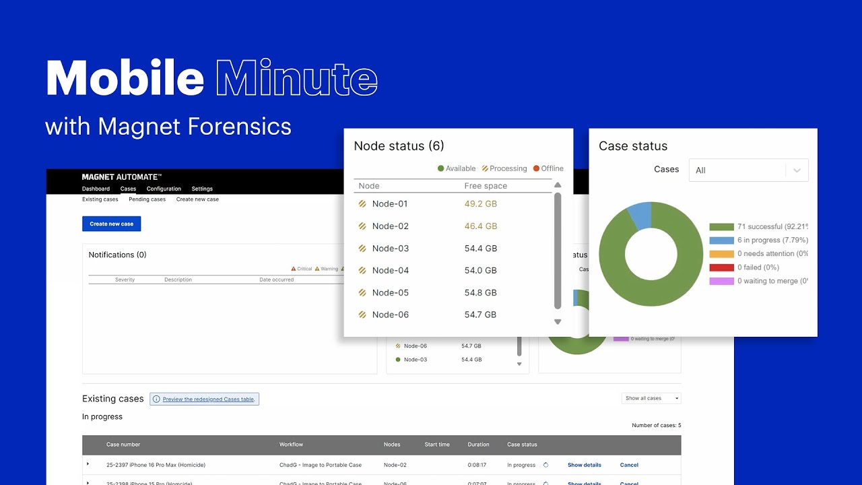
Task: Click the Severity column header in Notifications
Action: [x=125, y=280]
